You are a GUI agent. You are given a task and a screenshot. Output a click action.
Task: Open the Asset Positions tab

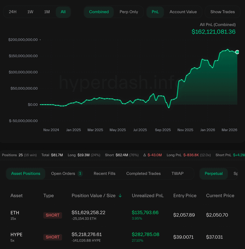pyautogui.click(x=26, y=173)
